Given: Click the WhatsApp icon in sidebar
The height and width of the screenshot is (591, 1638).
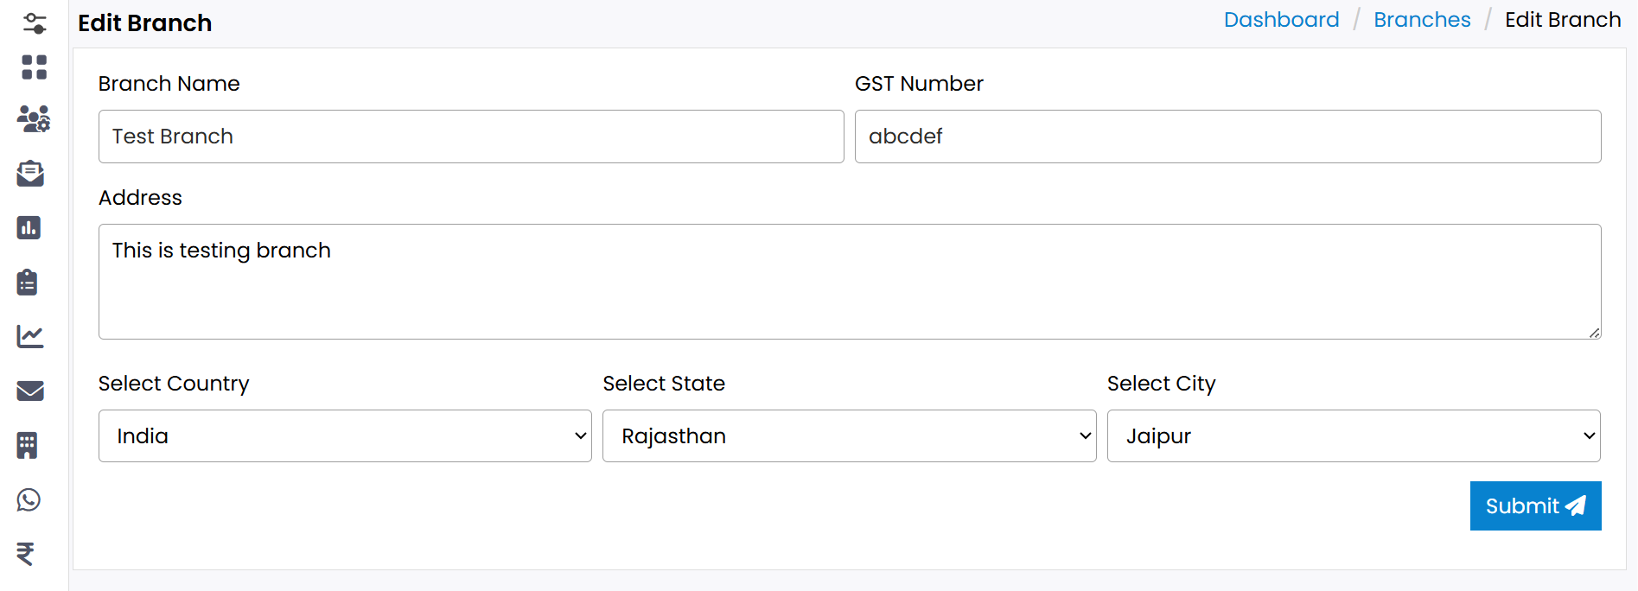Looking at the screenshot, I should pos(29,500).
